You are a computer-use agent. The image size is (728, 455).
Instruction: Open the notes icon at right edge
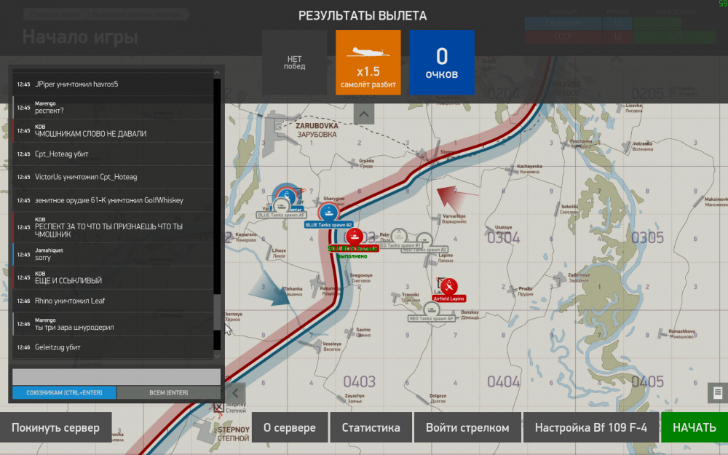pos(717,393)
